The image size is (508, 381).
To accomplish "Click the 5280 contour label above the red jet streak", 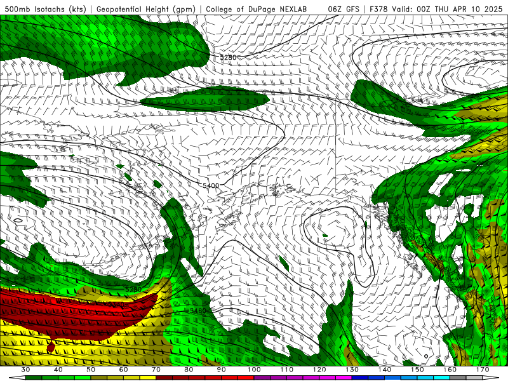I will 133,289.
